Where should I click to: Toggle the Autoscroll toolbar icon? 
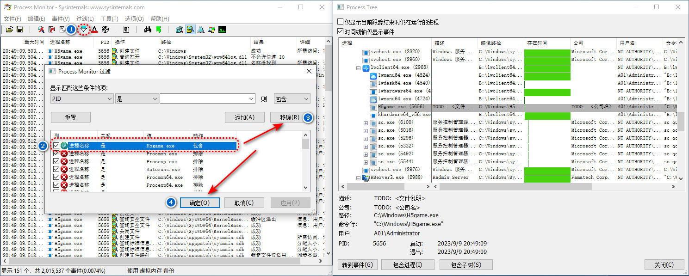[52, 30]
